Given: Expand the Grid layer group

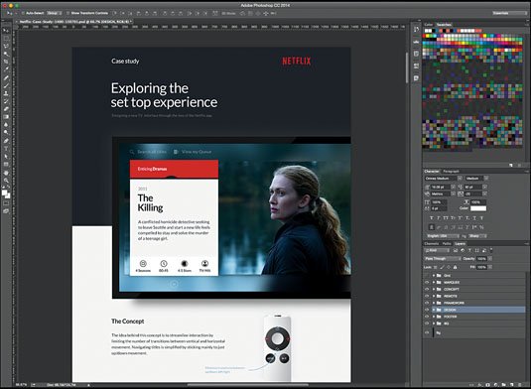Looking at the screenshot, I should 434,276.
